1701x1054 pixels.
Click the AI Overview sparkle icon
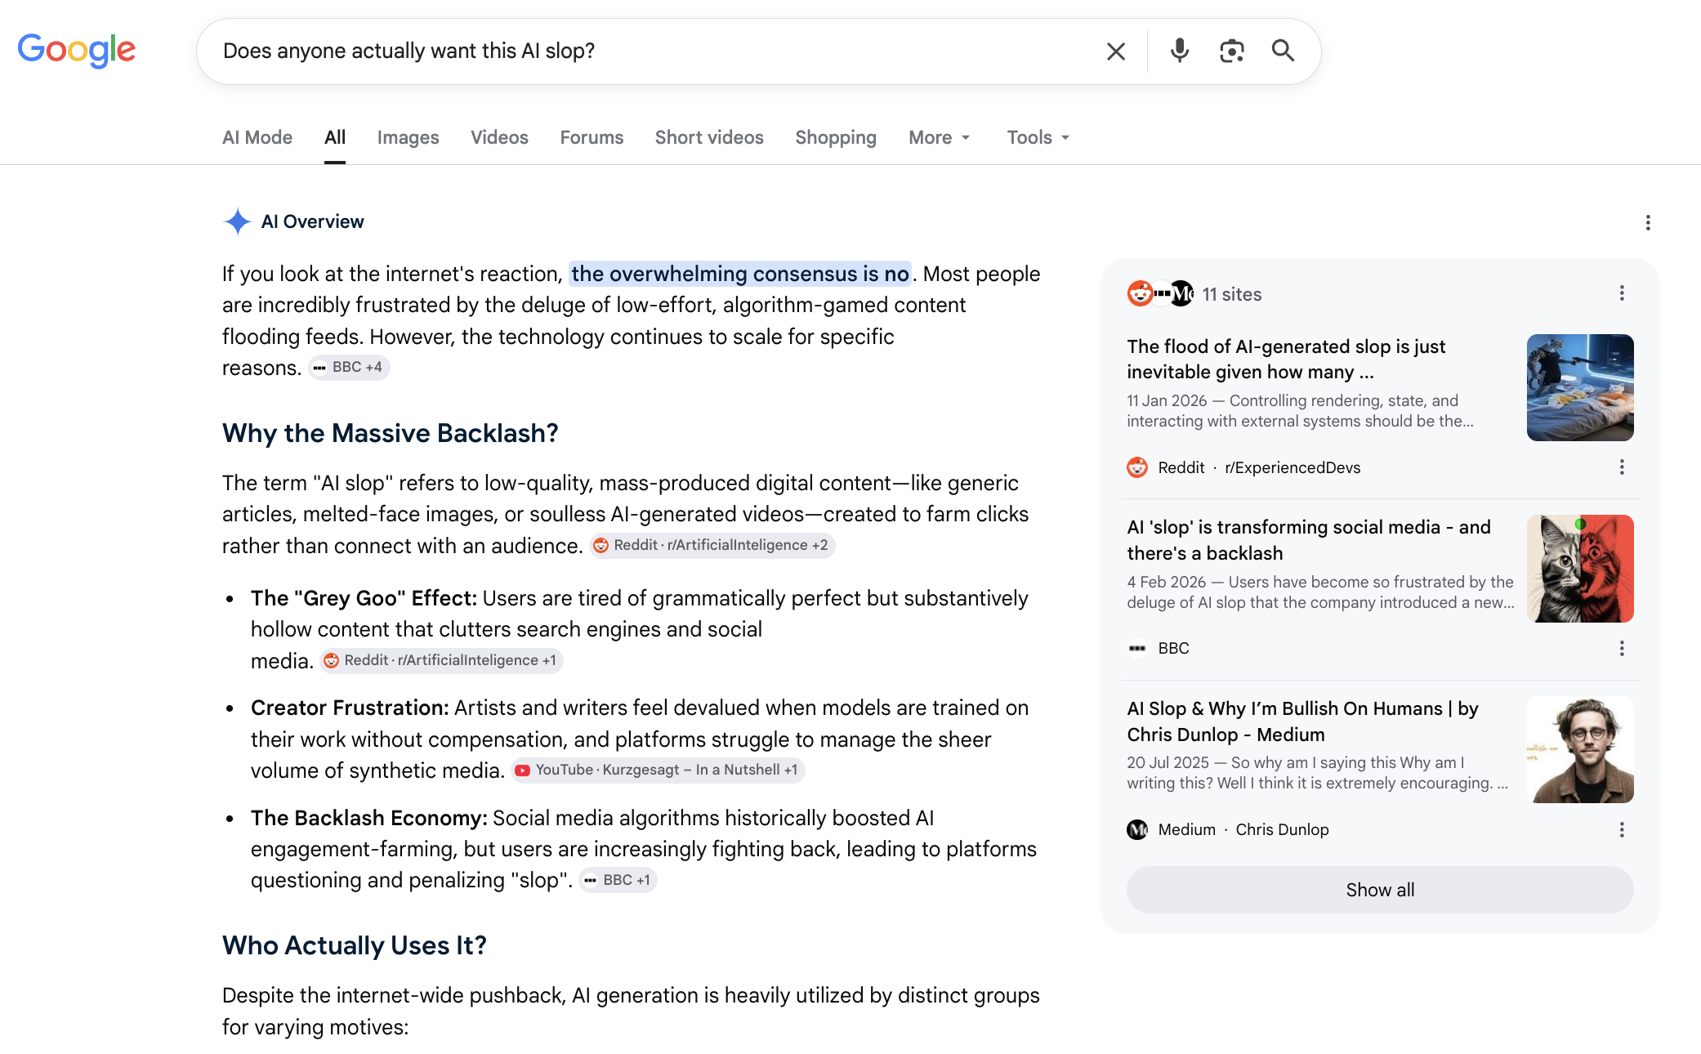tap(237, 221)
